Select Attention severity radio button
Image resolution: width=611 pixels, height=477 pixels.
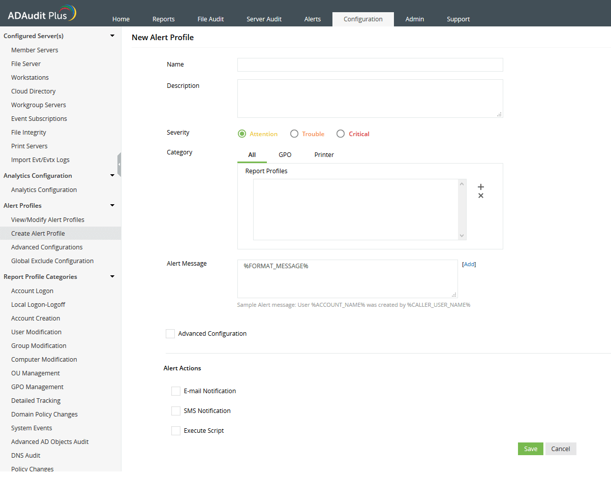(x=242, y=134)
